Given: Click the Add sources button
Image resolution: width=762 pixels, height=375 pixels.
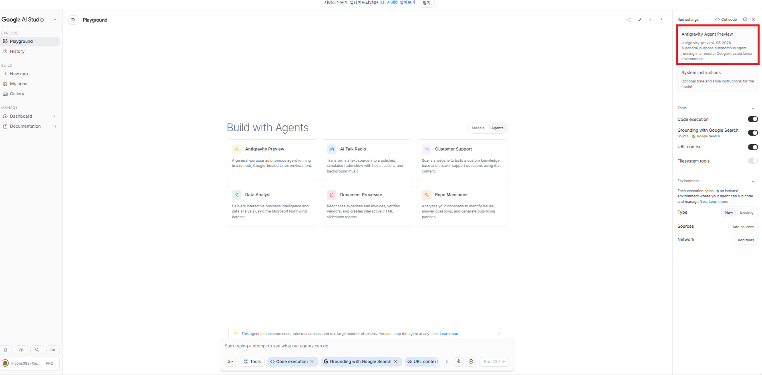Looking at the screenshot, I should point(743,227).
